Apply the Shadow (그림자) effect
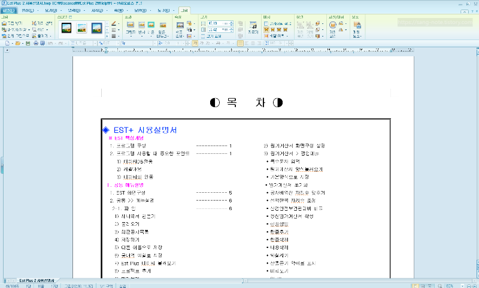The image size is (479, 288). (131, 28)
